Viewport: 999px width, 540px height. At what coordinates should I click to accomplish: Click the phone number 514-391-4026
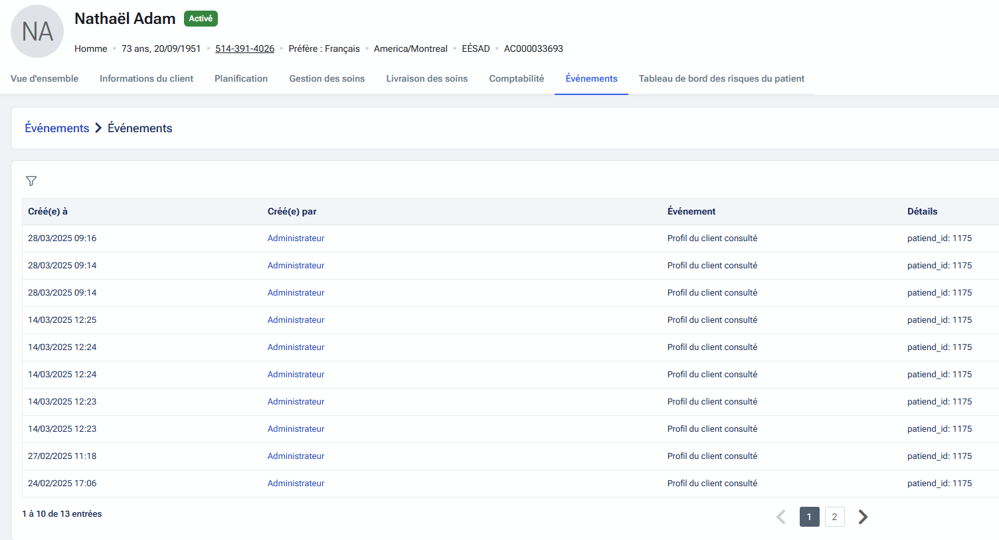[244, 48]
